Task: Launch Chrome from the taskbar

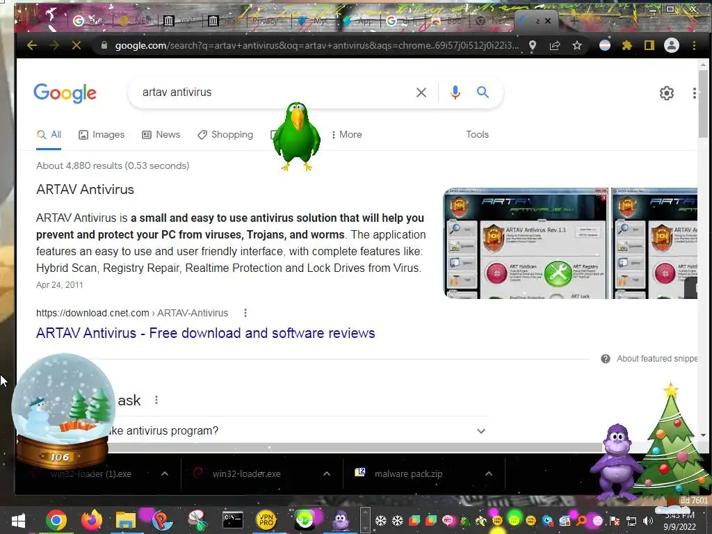Action: [x=56, y=520]
